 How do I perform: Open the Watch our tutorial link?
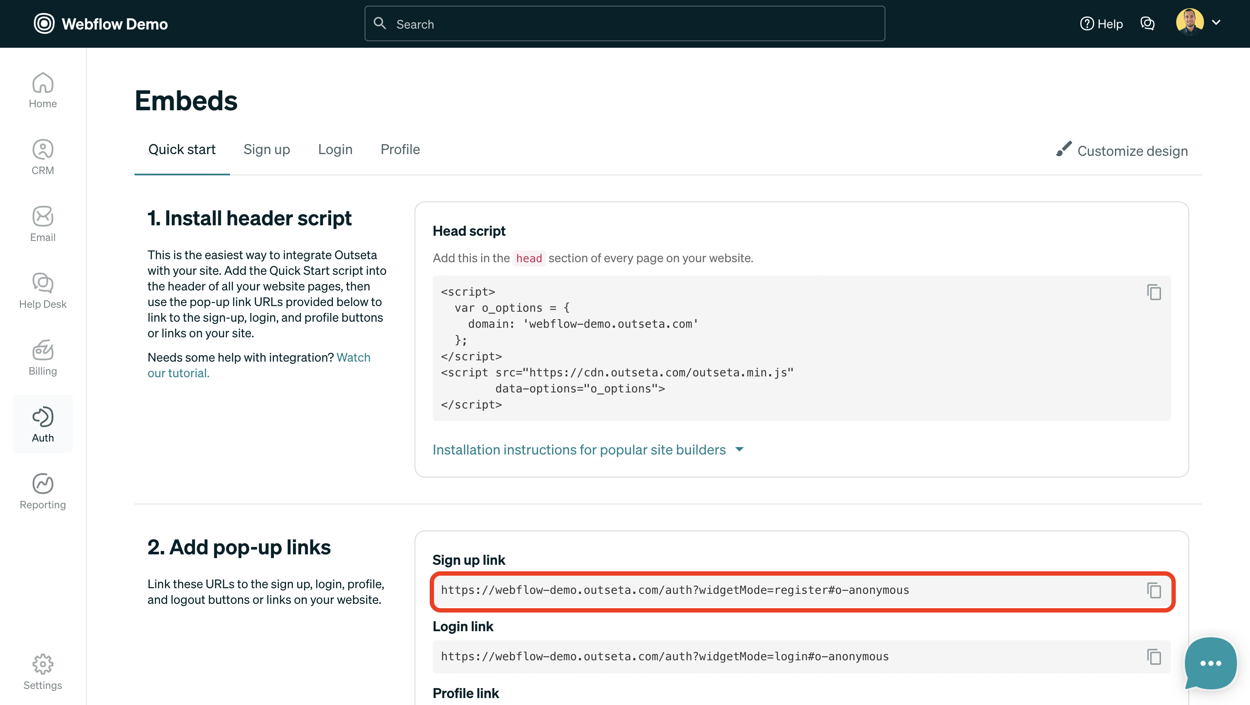pyautogui.click(x=259, y=365)
